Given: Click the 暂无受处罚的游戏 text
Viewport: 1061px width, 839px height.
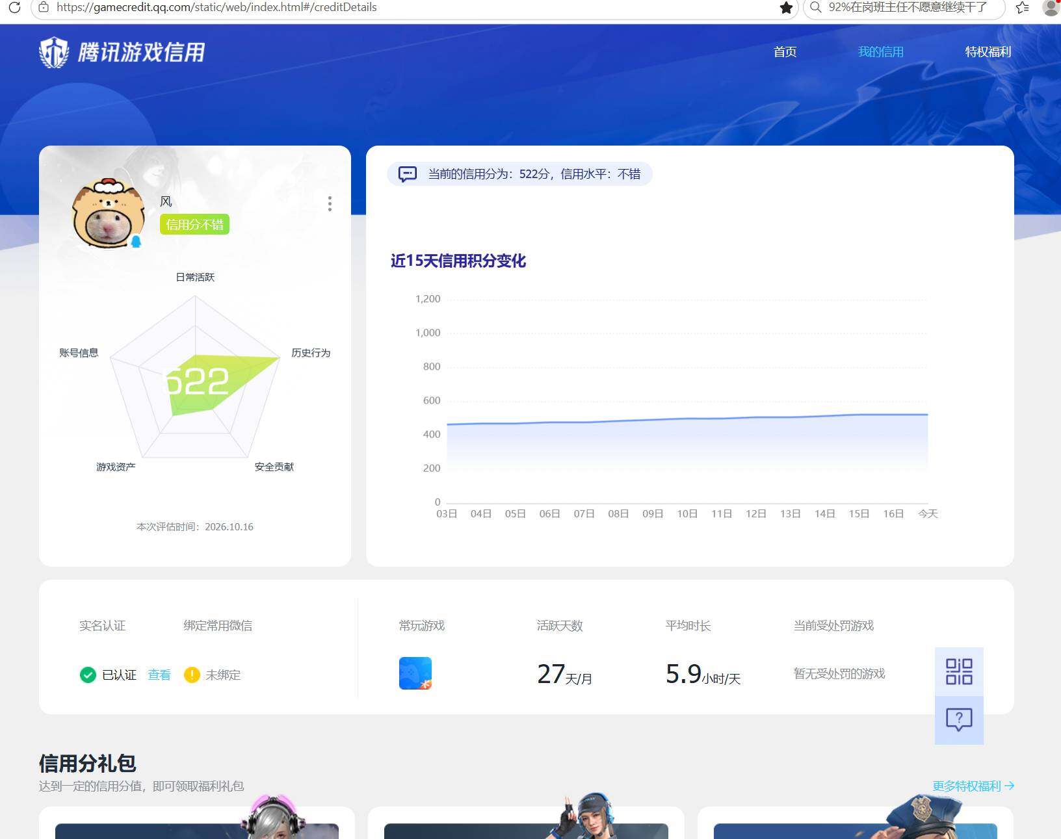Looking at the screenshot, I should coord(839,674).
